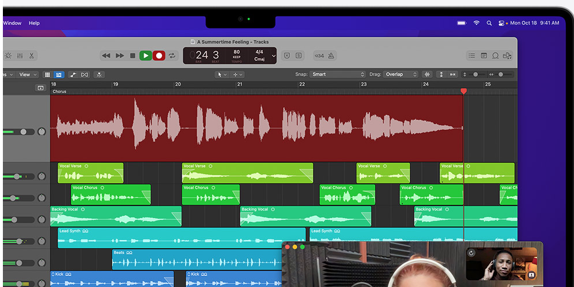Stop playback with the Stop button

133,56
